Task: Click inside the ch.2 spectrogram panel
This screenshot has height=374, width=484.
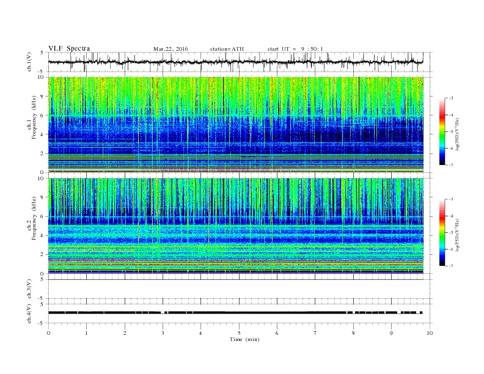Action: (236, 226)
